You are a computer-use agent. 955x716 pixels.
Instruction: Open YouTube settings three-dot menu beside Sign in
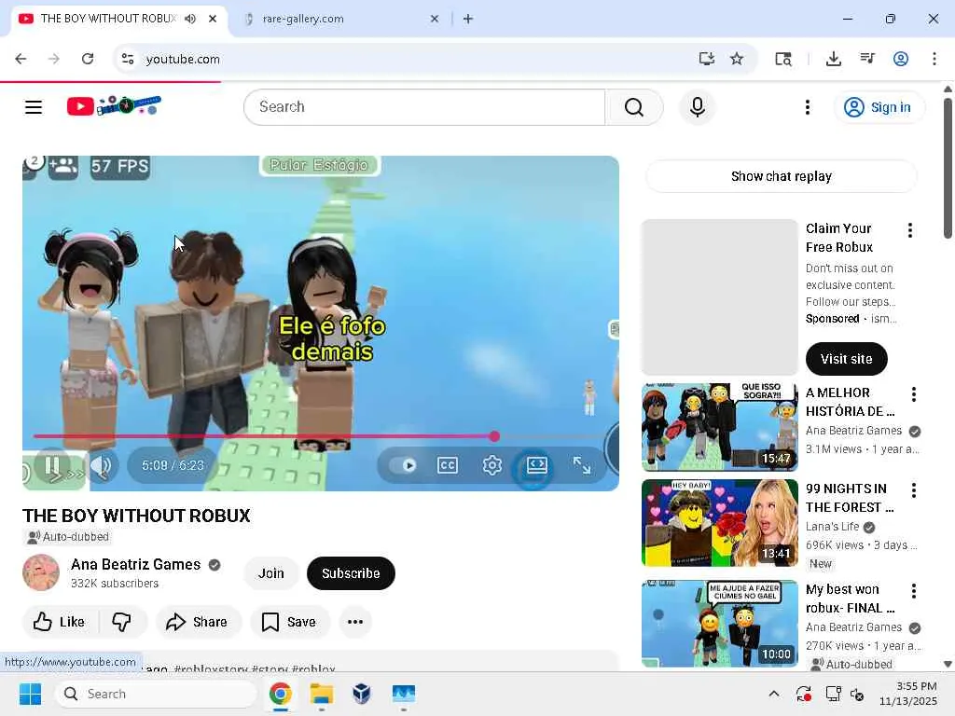click(807, 107)
